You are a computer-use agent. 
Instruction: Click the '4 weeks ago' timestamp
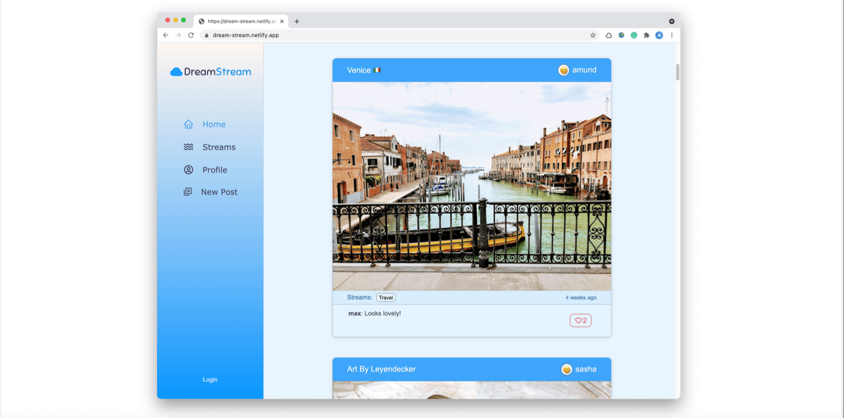[581, 298]
